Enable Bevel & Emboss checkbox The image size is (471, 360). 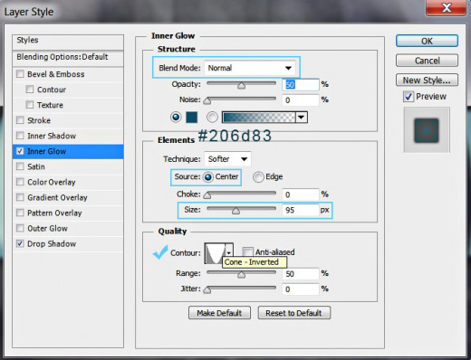coord(20,74)
